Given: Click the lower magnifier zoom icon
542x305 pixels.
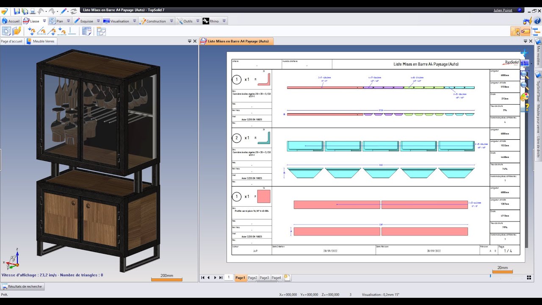Looking at the screenshot, I should 524,85.
